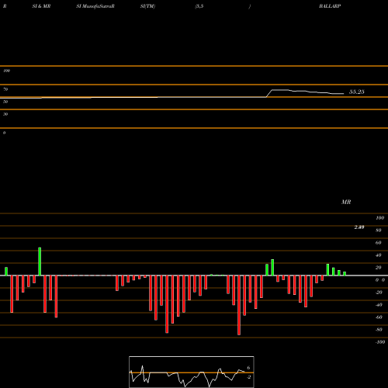388x388 pixels.
Task: Click the RSI line plateau right of its jump
Action: pos(280,90)
